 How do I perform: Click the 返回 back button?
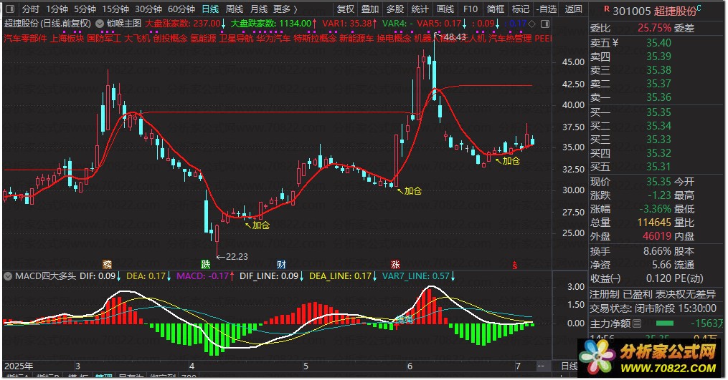[x=573, y=9]
